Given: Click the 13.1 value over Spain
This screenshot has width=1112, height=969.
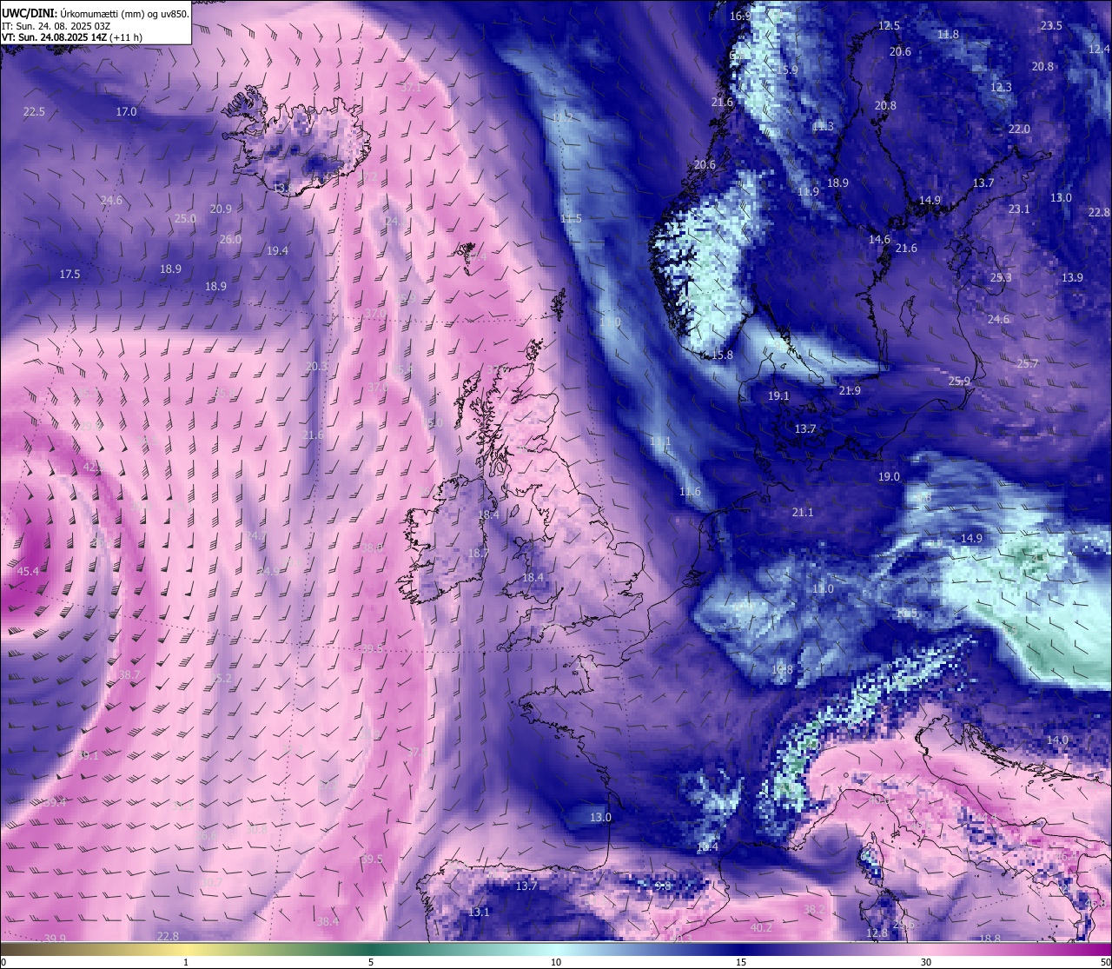Looking at the screenshot, I should [x=479, y=912].
